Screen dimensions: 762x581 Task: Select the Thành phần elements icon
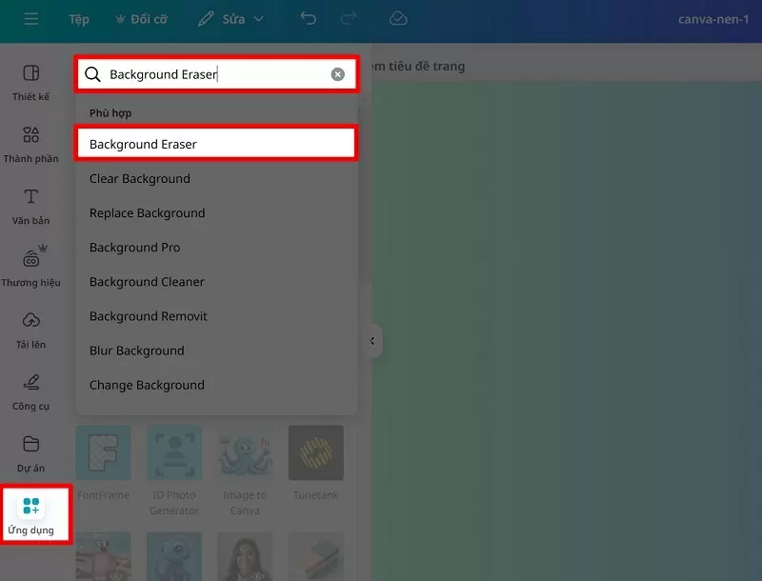(31, 143)
